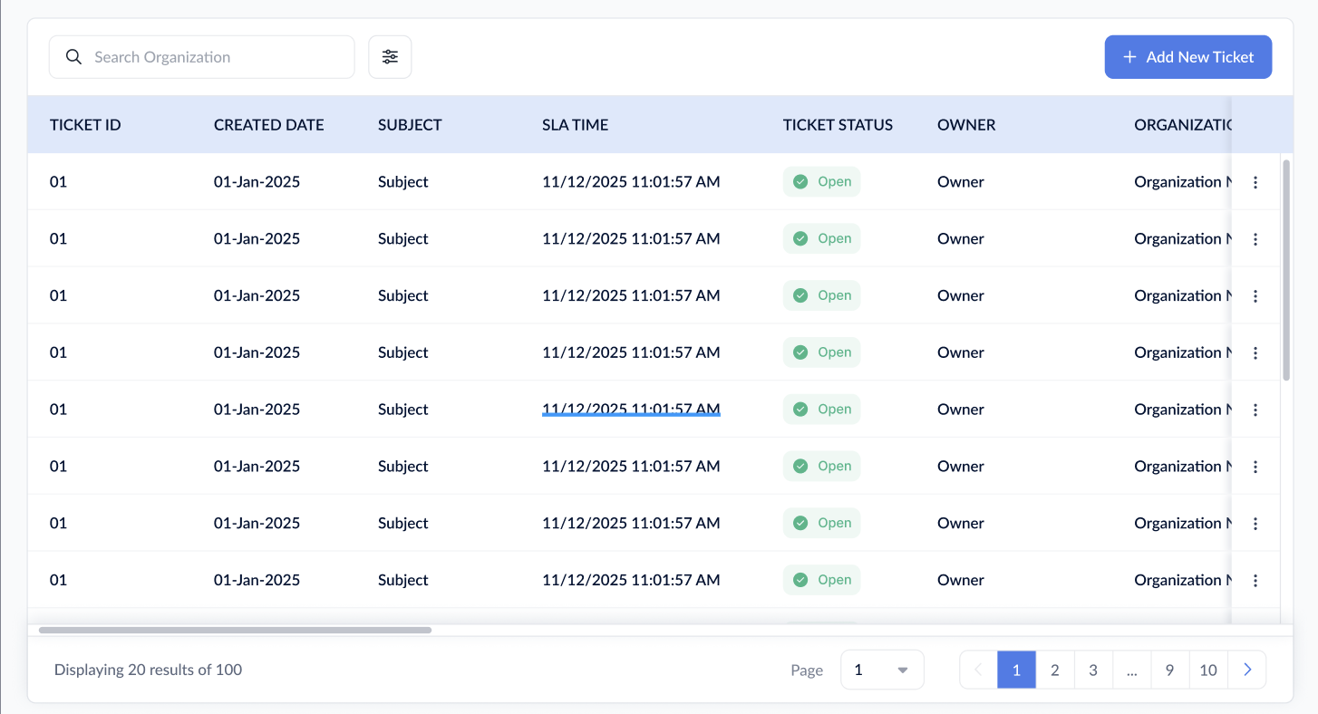Open the eighth row's three-dot menu
Image resolution: width=1318 pixels, height=714 pixels.
click(x=1255, y=581)
